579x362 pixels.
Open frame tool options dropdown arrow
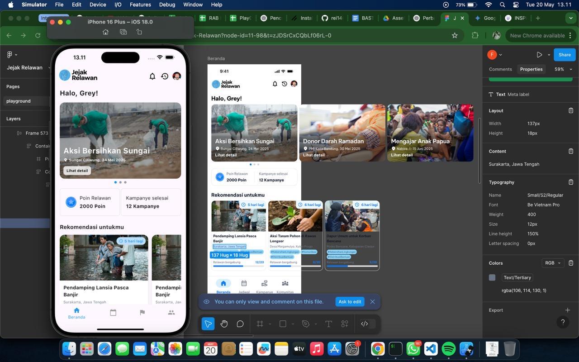[270, 324]
